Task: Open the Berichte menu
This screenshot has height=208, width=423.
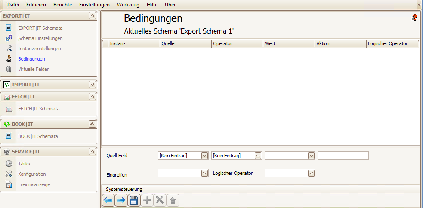Action: pos(62,5)
